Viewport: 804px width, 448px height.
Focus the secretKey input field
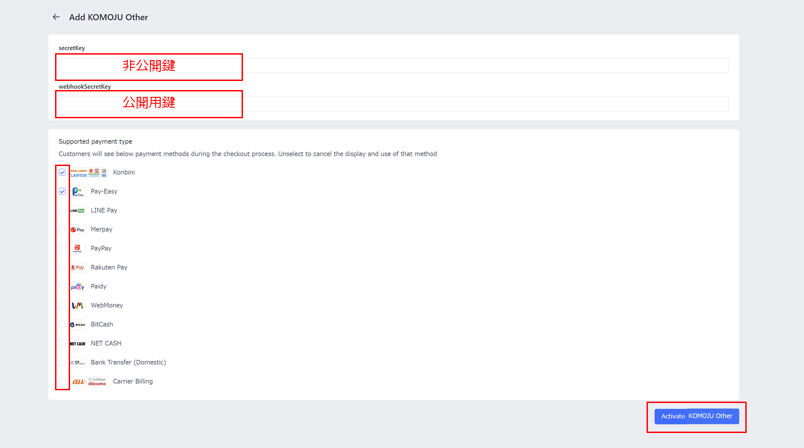[x=393, y=65]
